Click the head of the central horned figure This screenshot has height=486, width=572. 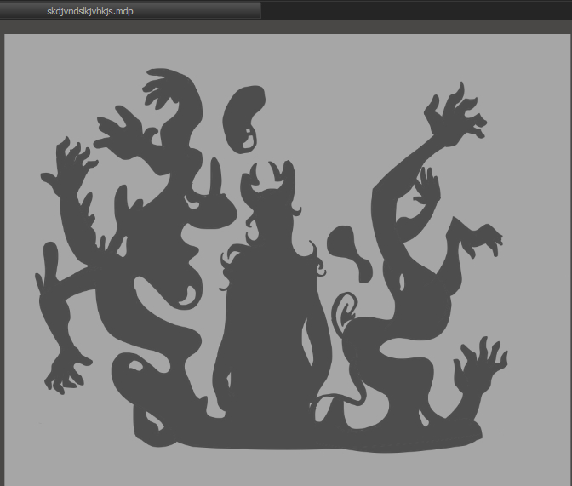pos(272,215)
